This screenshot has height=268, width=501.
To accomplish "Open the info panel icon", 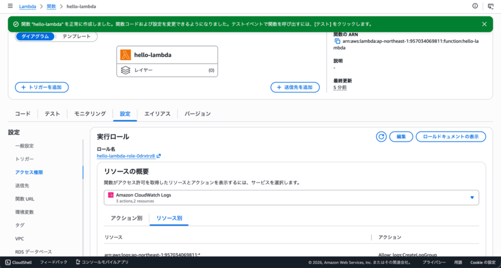I will 475,6.
